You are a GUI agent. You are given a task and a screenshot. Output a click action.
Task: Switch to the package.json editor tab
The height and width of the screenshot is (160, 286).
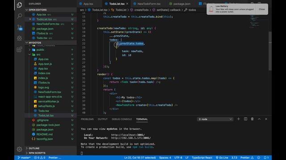(182, 4)
